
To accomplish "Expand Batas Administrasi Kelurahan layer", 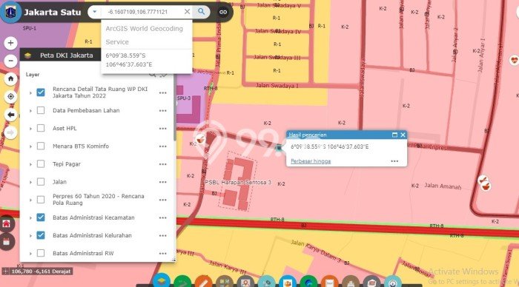I will 30,235.
